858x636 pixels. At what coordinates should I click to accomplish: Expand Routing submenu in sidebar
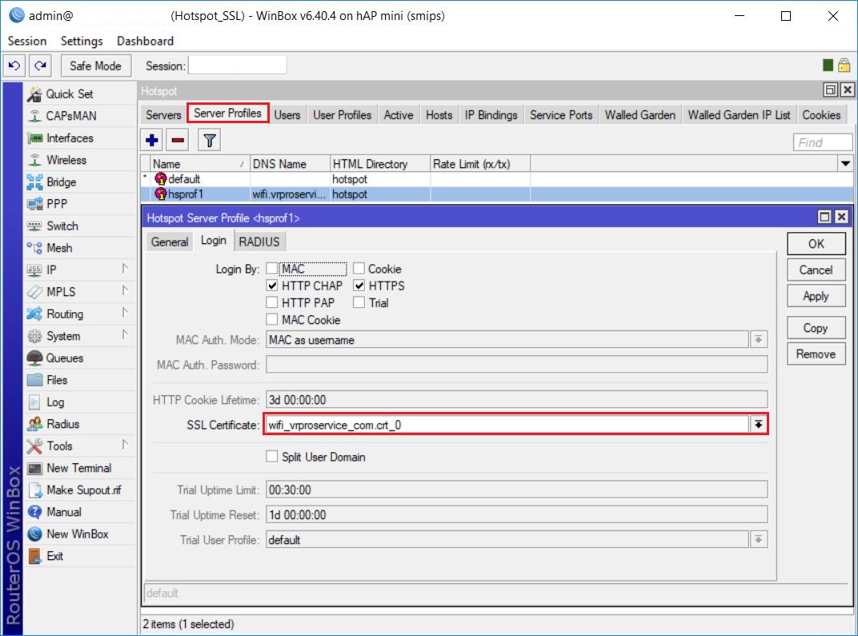pyautogui.click(x=125, y=313)
